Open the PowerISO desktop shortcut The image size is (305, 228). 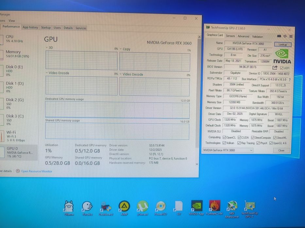click(x=161, y=208)
